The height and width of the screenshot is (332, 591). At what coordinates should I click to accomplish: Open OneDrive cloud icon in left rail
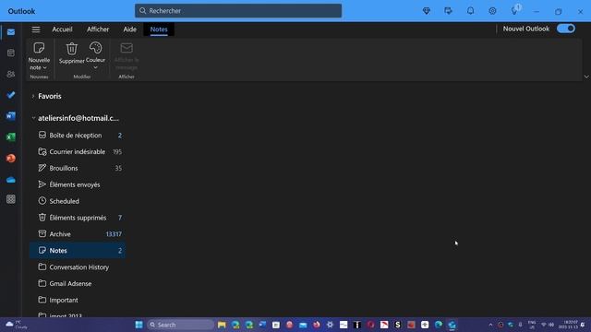(11, 180)
